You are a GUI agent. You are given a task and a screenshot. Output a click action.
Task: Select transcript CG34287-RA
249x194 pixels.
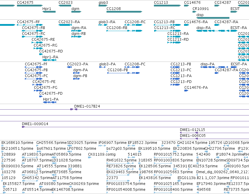pos(226,22)
